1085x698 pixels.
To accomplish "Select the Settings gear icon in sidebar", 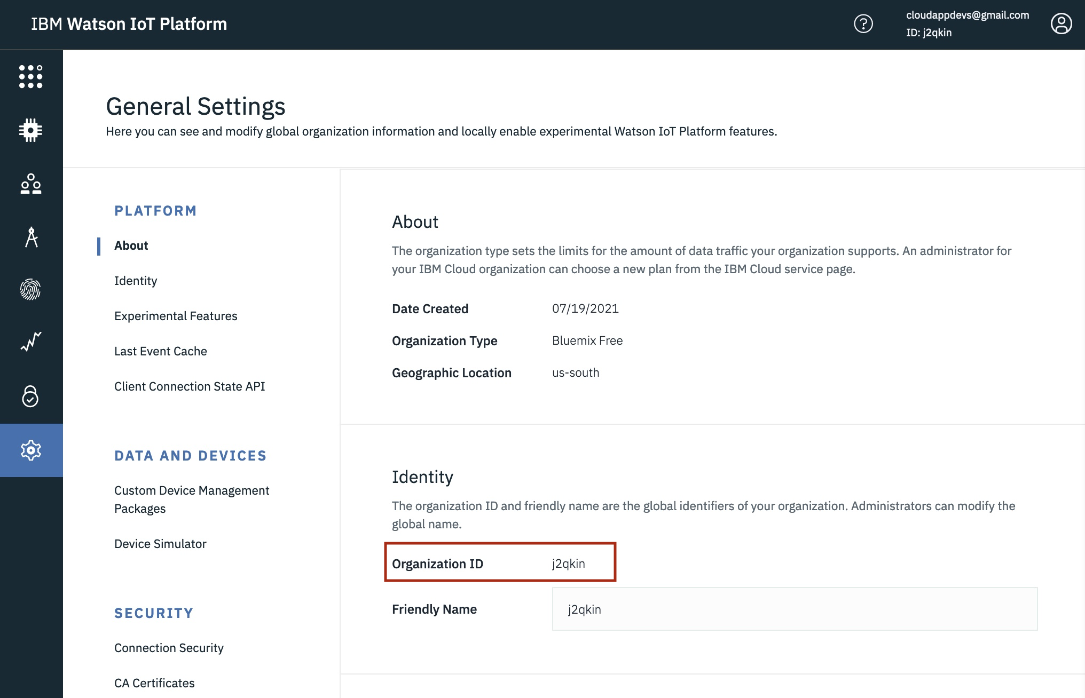I will 31,450.
